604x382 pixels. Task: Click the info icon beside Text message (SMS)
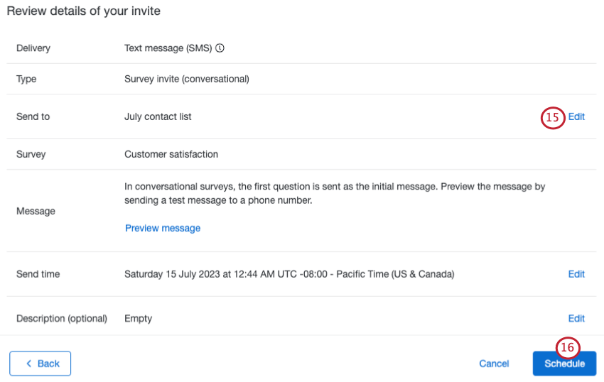click(220, 48)
